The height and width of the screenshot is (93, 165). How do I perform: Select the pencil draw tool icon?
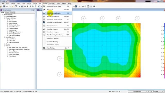pyautogui.click(x=13, y=6)
